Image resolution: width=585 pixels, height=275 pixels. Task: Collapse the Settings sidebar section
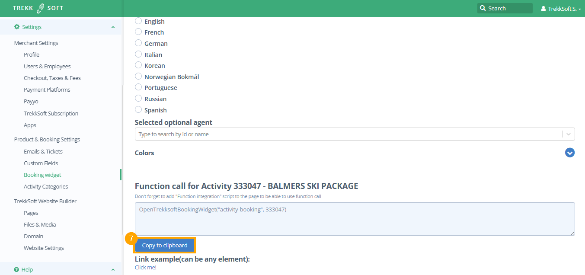pyautogui.click(x=113, y=27)
